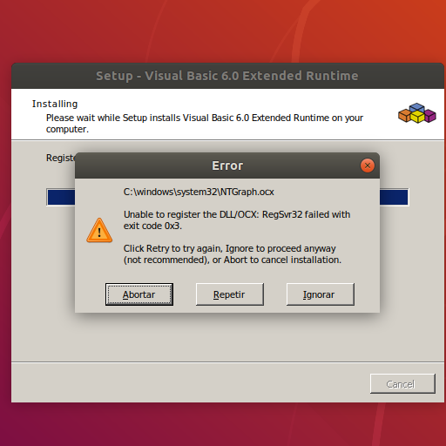The image size is (446, 446).
Task: Click the orange warning triangle icon
Action: click(x=99, y=231)
